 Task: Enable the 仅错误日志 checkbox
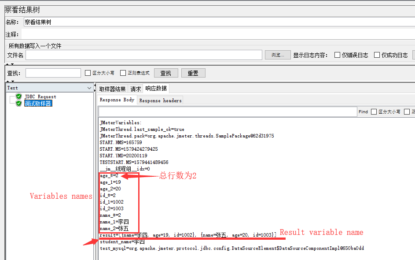tap(338, 55)
